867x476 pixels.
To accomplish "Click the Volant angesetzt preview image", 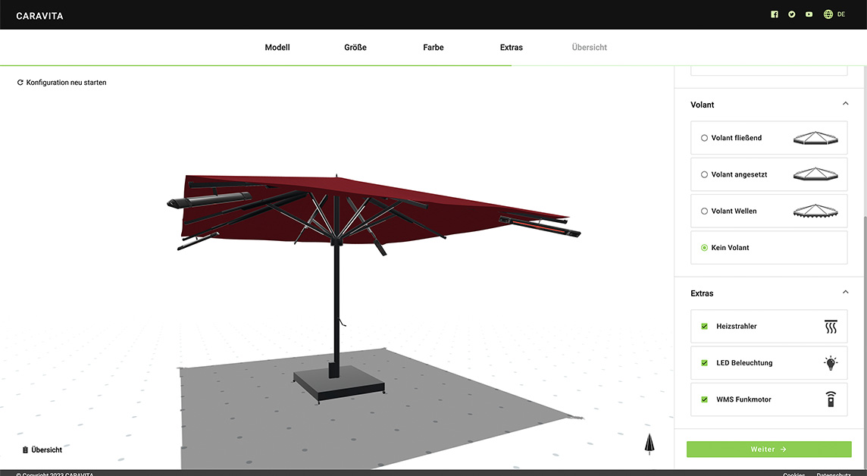I will [815, 174].
